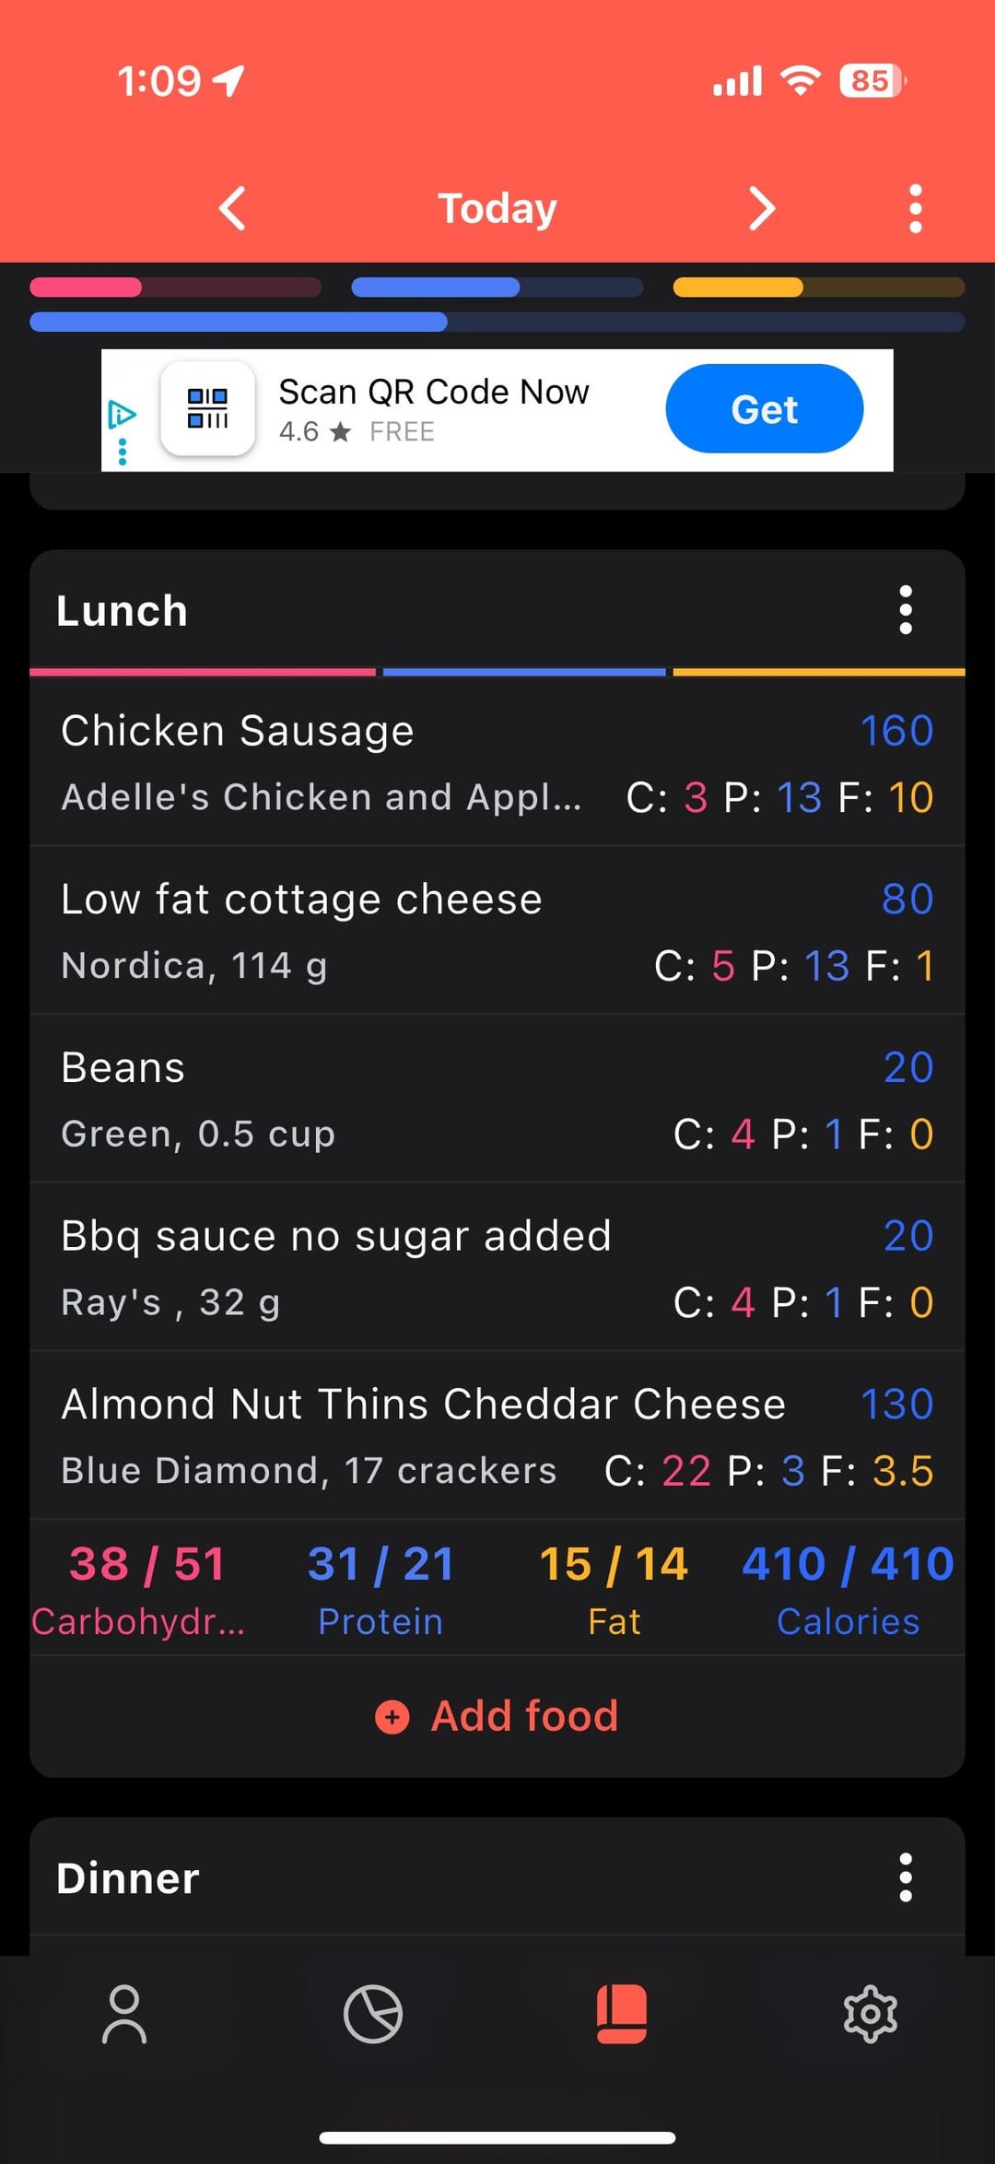Open the pie chart statistics tab

373,2014
